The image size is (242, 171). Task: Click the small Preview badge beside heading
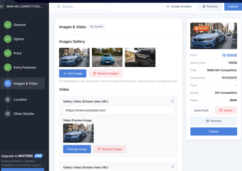97,27
